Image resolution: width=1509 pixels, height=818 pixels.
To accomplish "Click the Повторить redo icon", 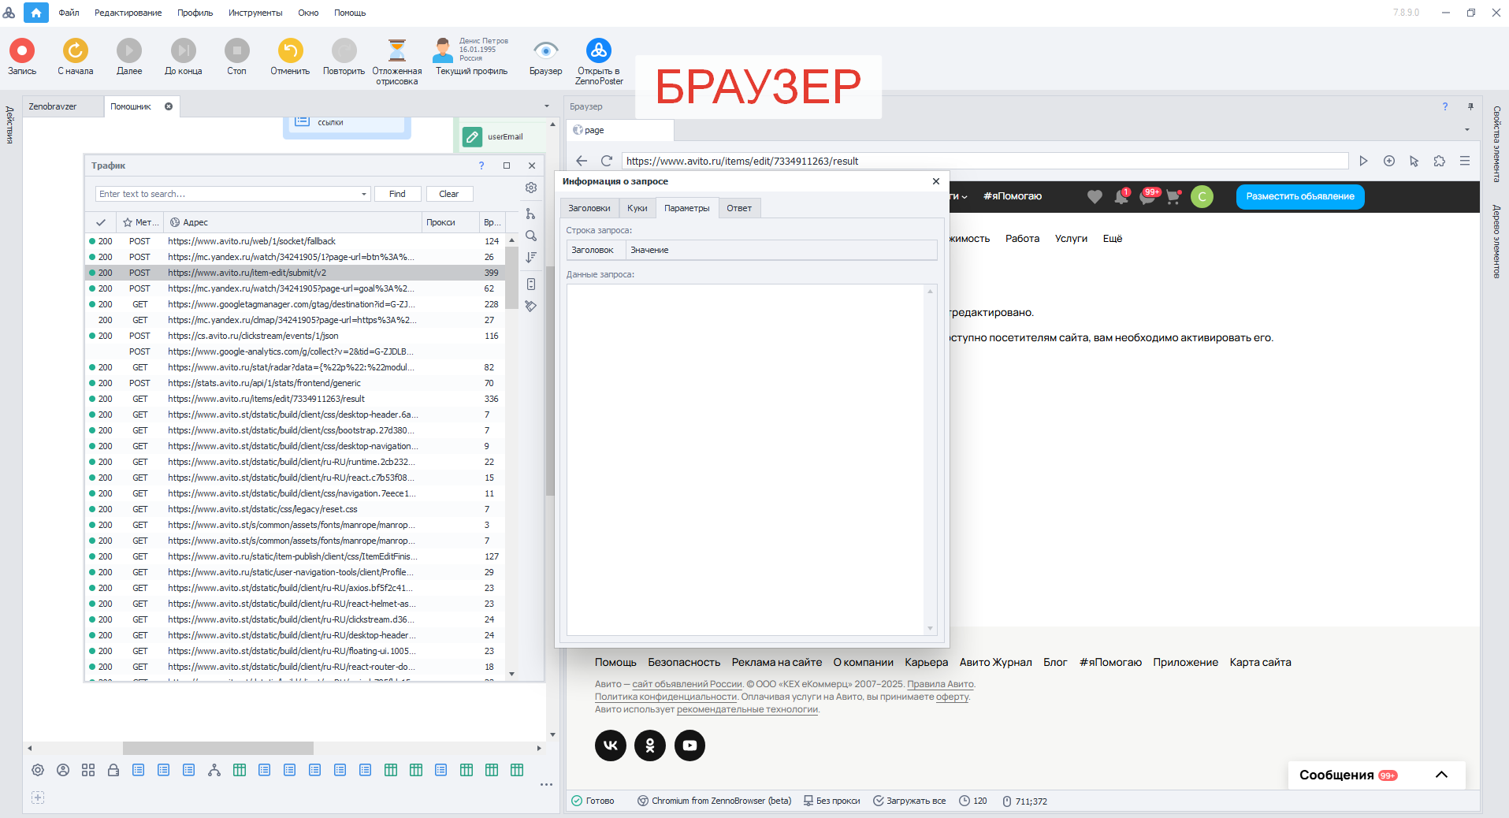I will click(344, 50).
